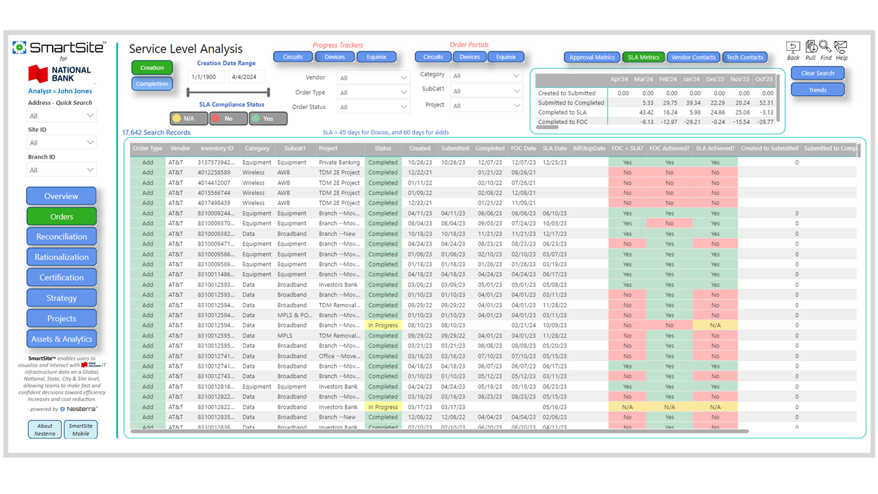Open the Project filter dropdown
The image size is (878, 494).
point(487,106)
